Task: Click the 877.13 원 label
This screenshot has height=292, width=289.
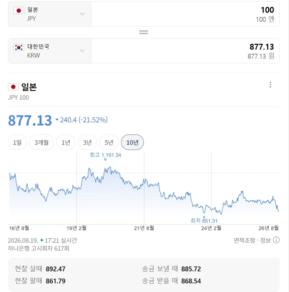Action: pyautogui.click(x=261, y=56)
